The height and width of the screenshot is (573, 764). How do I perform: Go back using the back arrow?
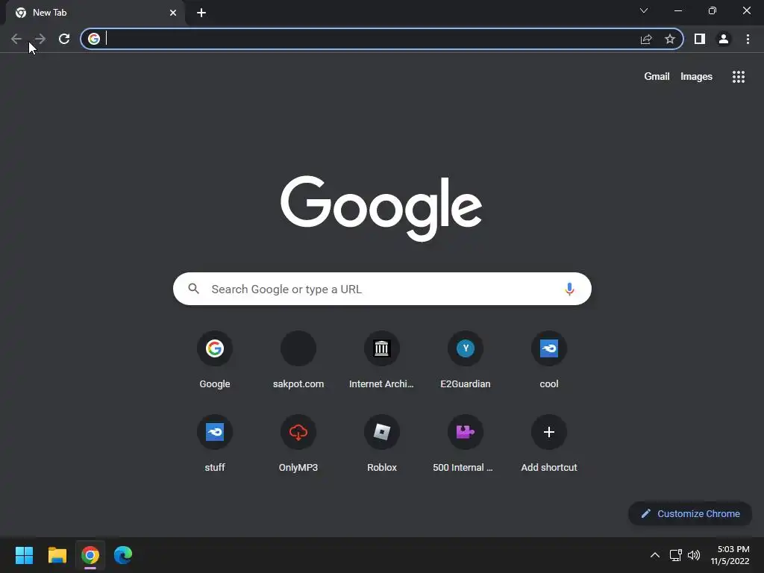click(x=16, y=39)
